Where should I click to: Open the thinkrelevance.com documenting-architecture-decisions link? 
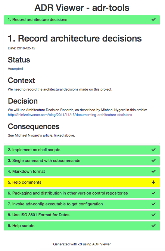coord(70,115)
